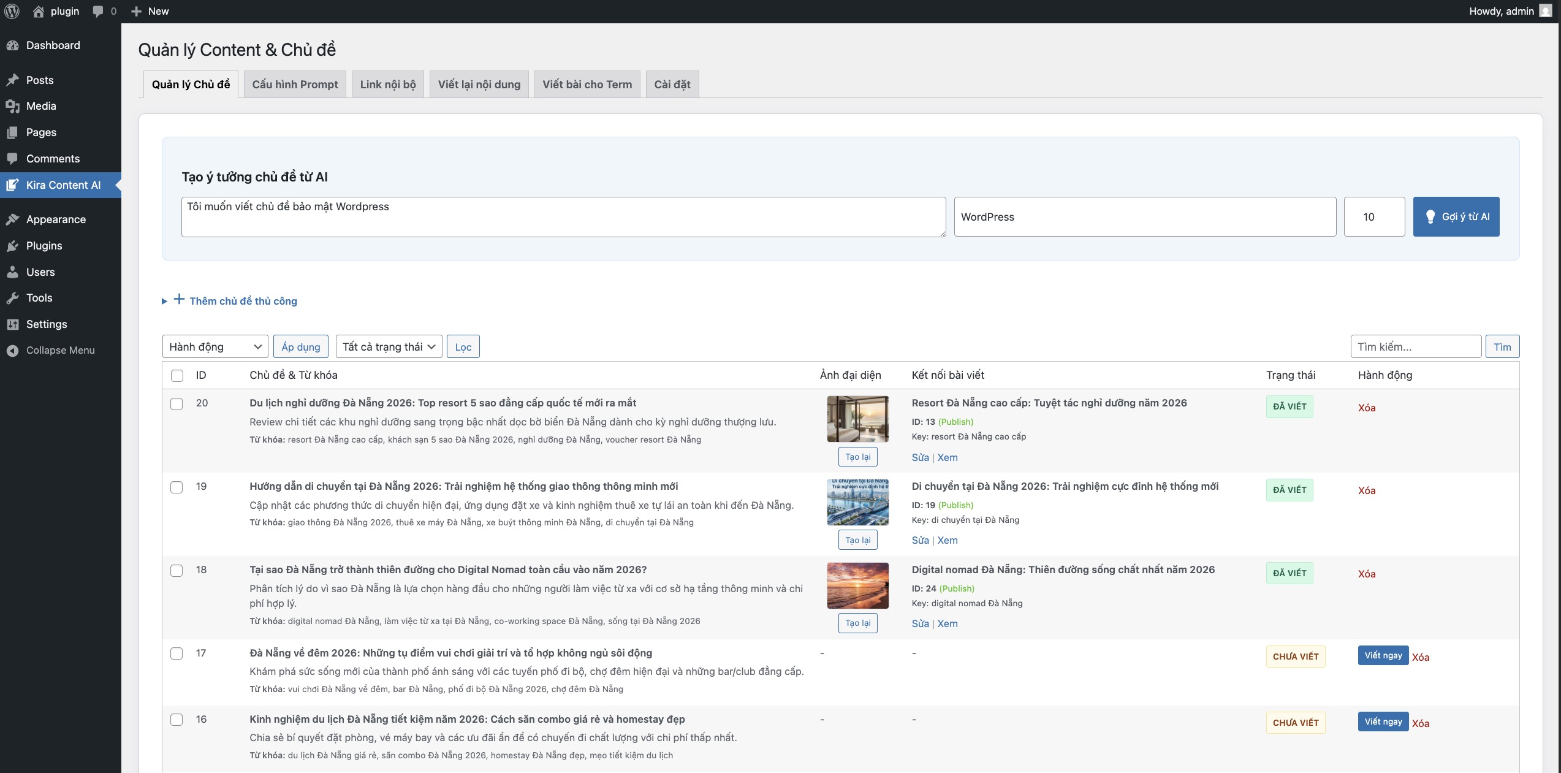Check the box for topic ID 17
The width and height of the screenshot is (1561, 773).
(x=177, y=653)
